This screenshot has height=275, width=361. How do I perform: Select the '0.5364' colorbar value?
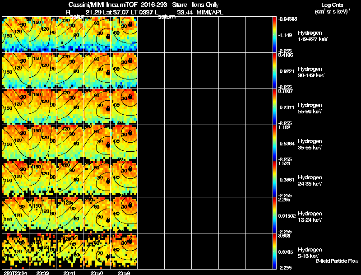pyautogui.click(x=287, y=144)
